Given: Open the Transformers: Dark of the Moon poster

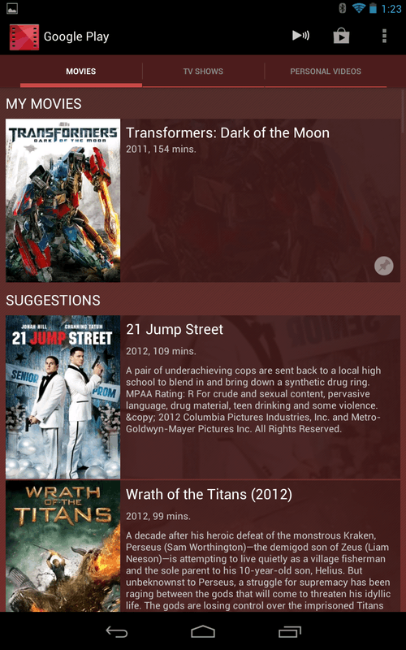Looking at the screenshot, I should (x=63, y=201).
